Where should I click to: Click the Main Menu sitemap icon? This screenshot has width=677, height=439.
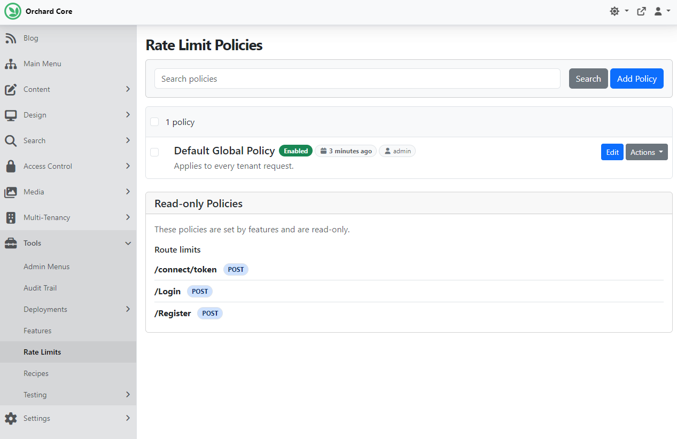point(11,64)
